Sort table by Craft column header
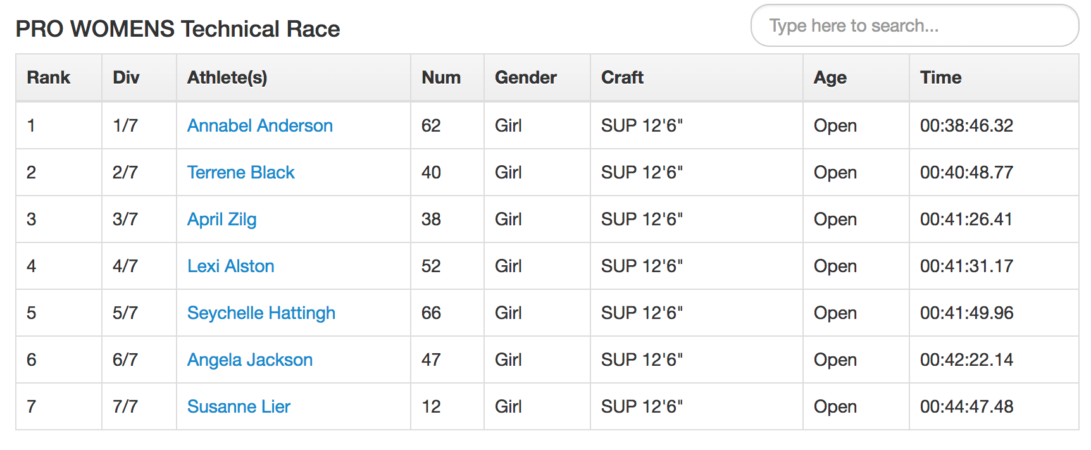The image size is (1091, 450). [x=622, y=77]
